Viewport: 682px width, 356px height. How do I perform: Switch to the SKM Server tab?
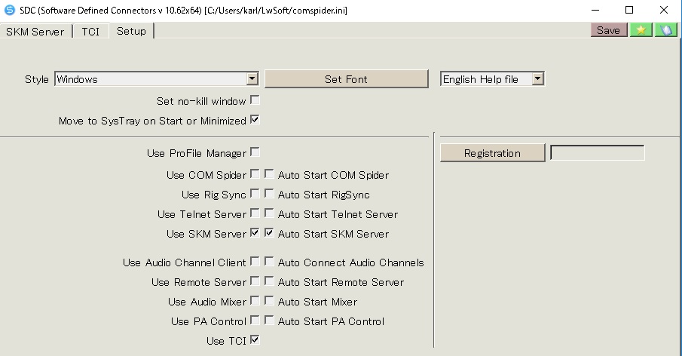coord(35,32)
